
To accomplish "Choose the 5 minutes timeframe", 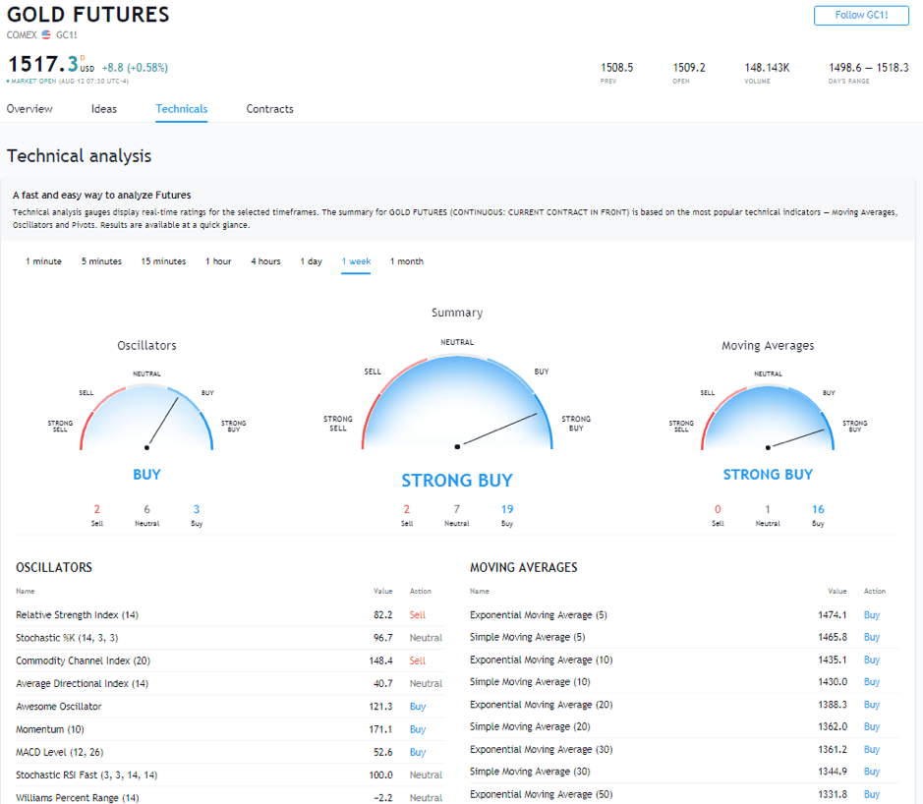I will click(x=101, y=261).
